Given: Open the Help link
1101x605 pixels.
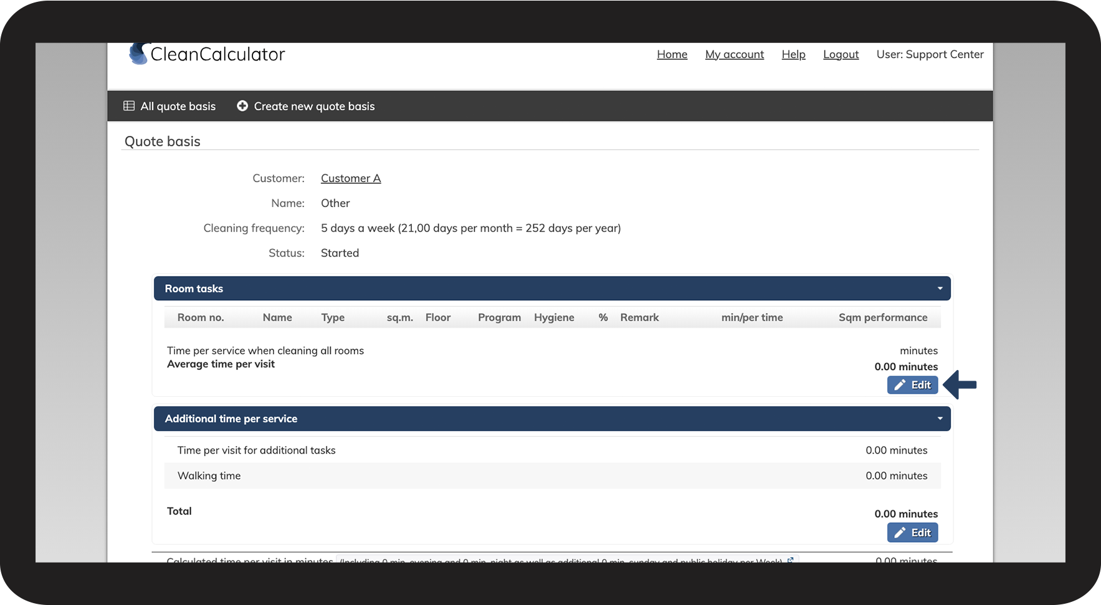Looking at the screenshot, I should [x=793, y=55].
